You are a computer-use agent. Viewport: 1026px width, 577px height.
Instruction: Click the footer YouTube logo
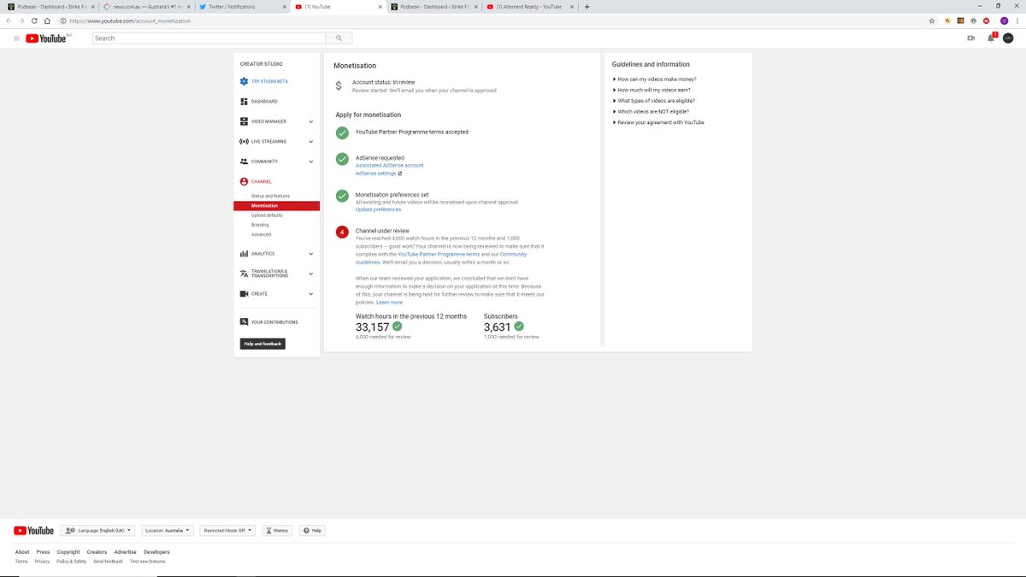34,531
